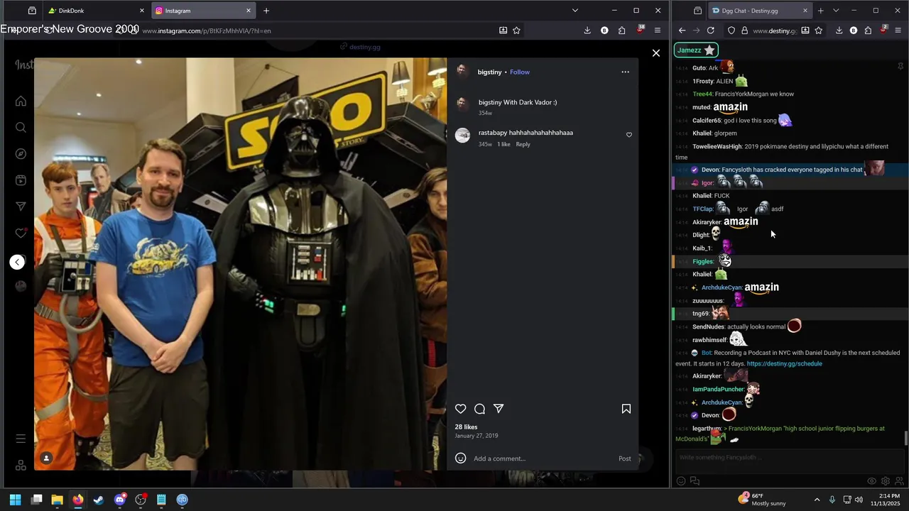Toggle the pin icon at top of chat

click(x=900, y=67)
